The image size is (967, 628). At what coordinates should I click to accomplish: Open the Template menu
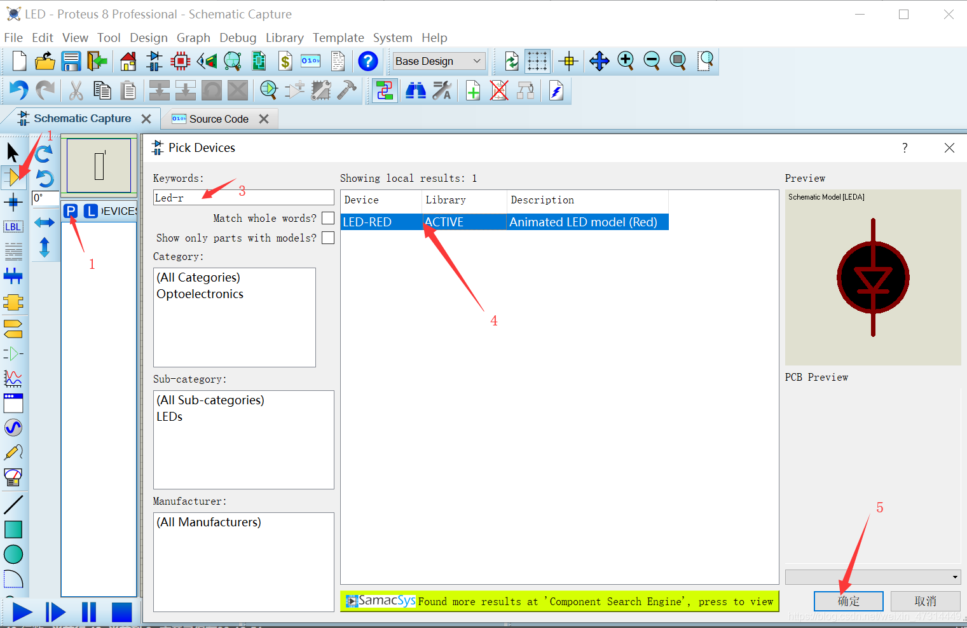click(338, 38)
